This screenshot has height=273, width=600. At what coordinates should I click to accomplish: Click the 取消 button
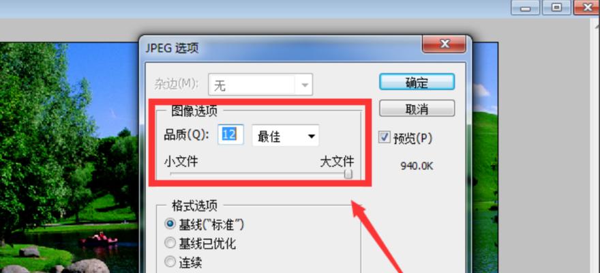point(417,109)
